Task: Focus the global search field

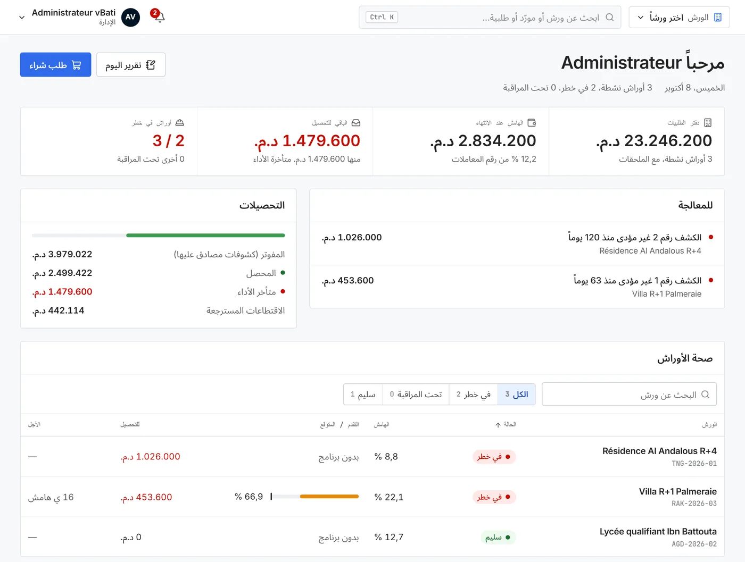Action: pyautogui.click(x=490, y=17)
